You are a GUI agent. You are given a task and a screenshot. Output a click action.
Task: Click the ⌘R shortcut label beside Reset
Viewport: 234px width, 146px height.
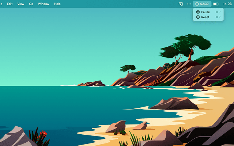218,17
